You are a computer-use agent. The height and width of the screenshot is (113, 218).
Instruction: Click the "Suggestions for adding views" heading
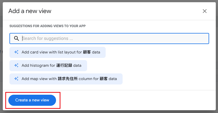tap(47, 26)
